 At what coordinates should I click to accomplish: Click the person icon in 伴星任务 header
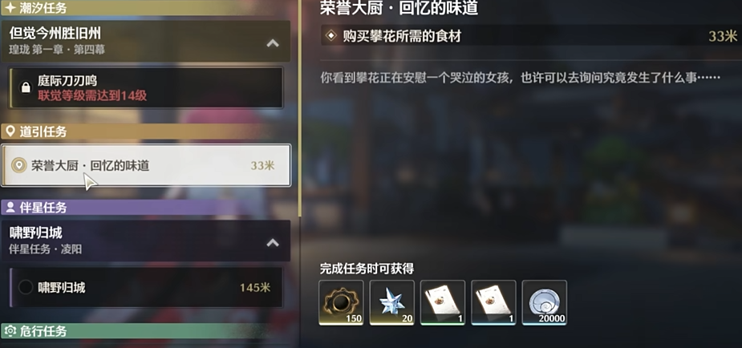pyautogui.click(x=10, y=207)
